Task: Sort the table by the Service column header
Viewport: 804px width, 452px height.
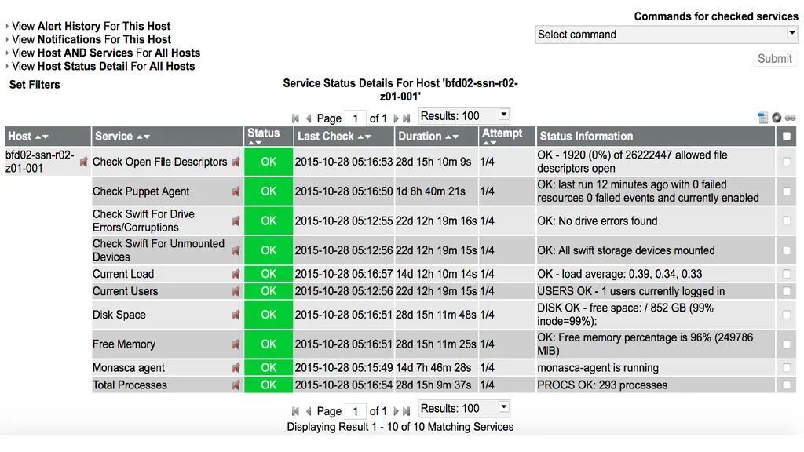Action: 122,137
